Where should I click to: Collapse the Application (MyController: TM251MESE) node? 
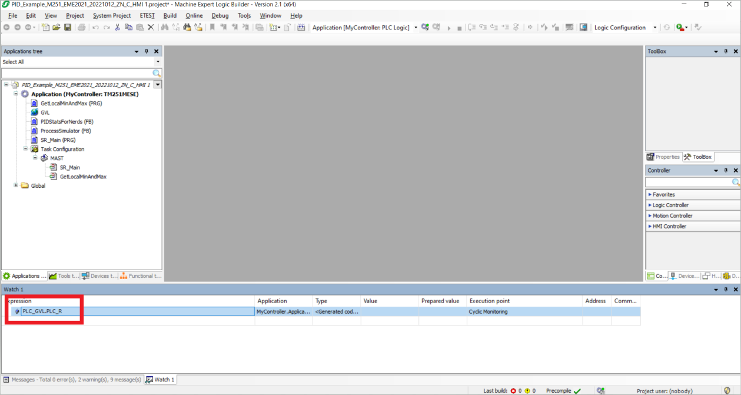coord(16,94)
